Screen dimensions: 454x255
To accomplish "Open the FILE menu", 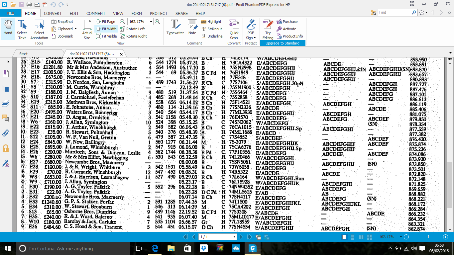I will [x=10, y=13].
